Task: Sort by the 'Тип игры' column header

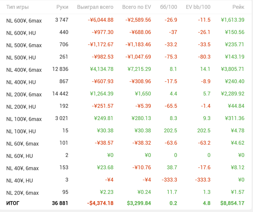Action: click(17, 7)
